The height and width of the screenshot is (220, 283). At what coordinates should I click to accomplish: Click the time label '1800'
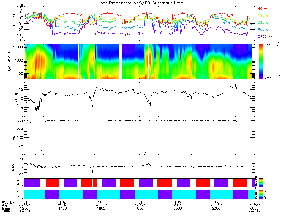coord(139,208)
